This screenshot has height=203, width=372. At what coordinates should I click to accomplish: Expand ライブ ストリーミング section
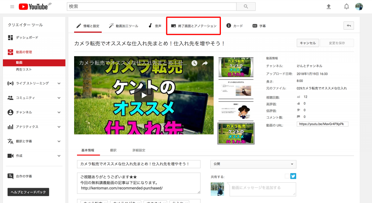point(59,84)
